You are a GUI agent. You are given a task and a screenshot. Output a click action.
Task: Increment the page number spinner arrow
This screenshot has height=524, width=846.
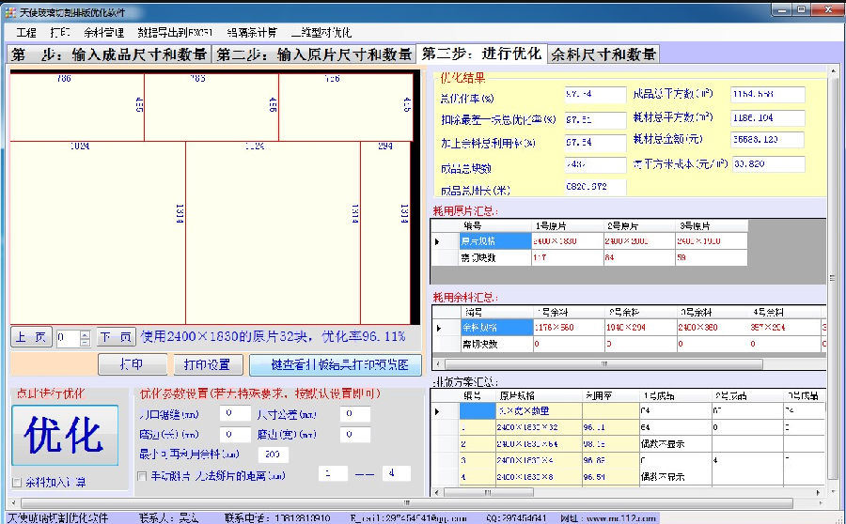coord(86,333)
